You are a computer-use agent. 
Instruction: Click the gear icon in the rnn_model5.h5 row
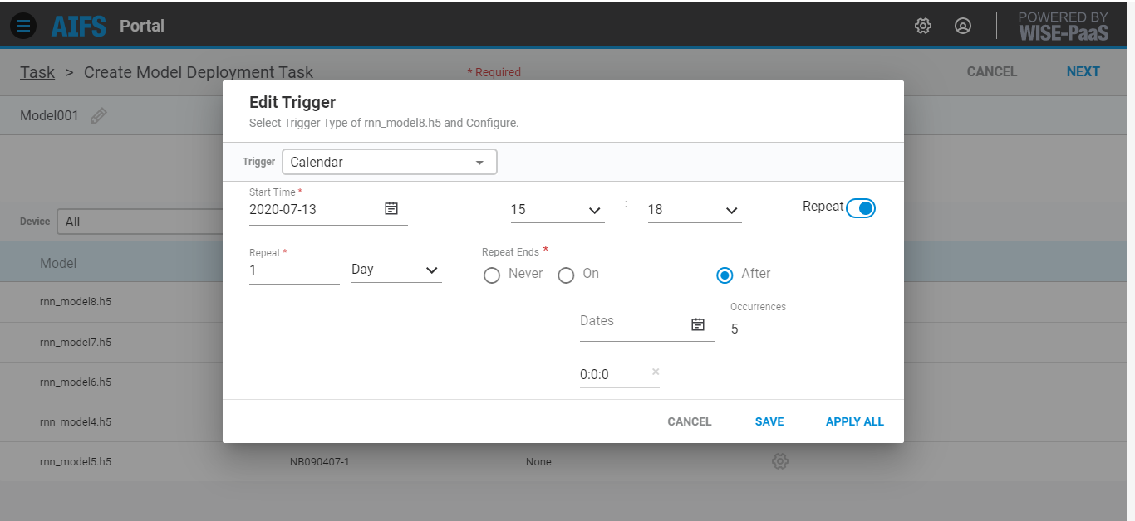tap(779, 461)
